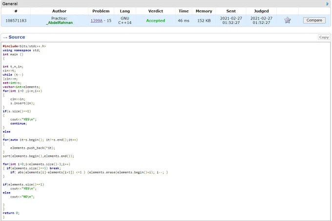
Task: Click the Sent column header
Action: pyautogui.click(x=231, y=11)
